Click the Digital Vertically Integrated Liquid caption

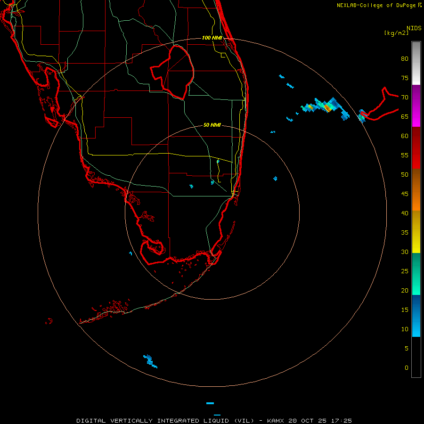214,421
